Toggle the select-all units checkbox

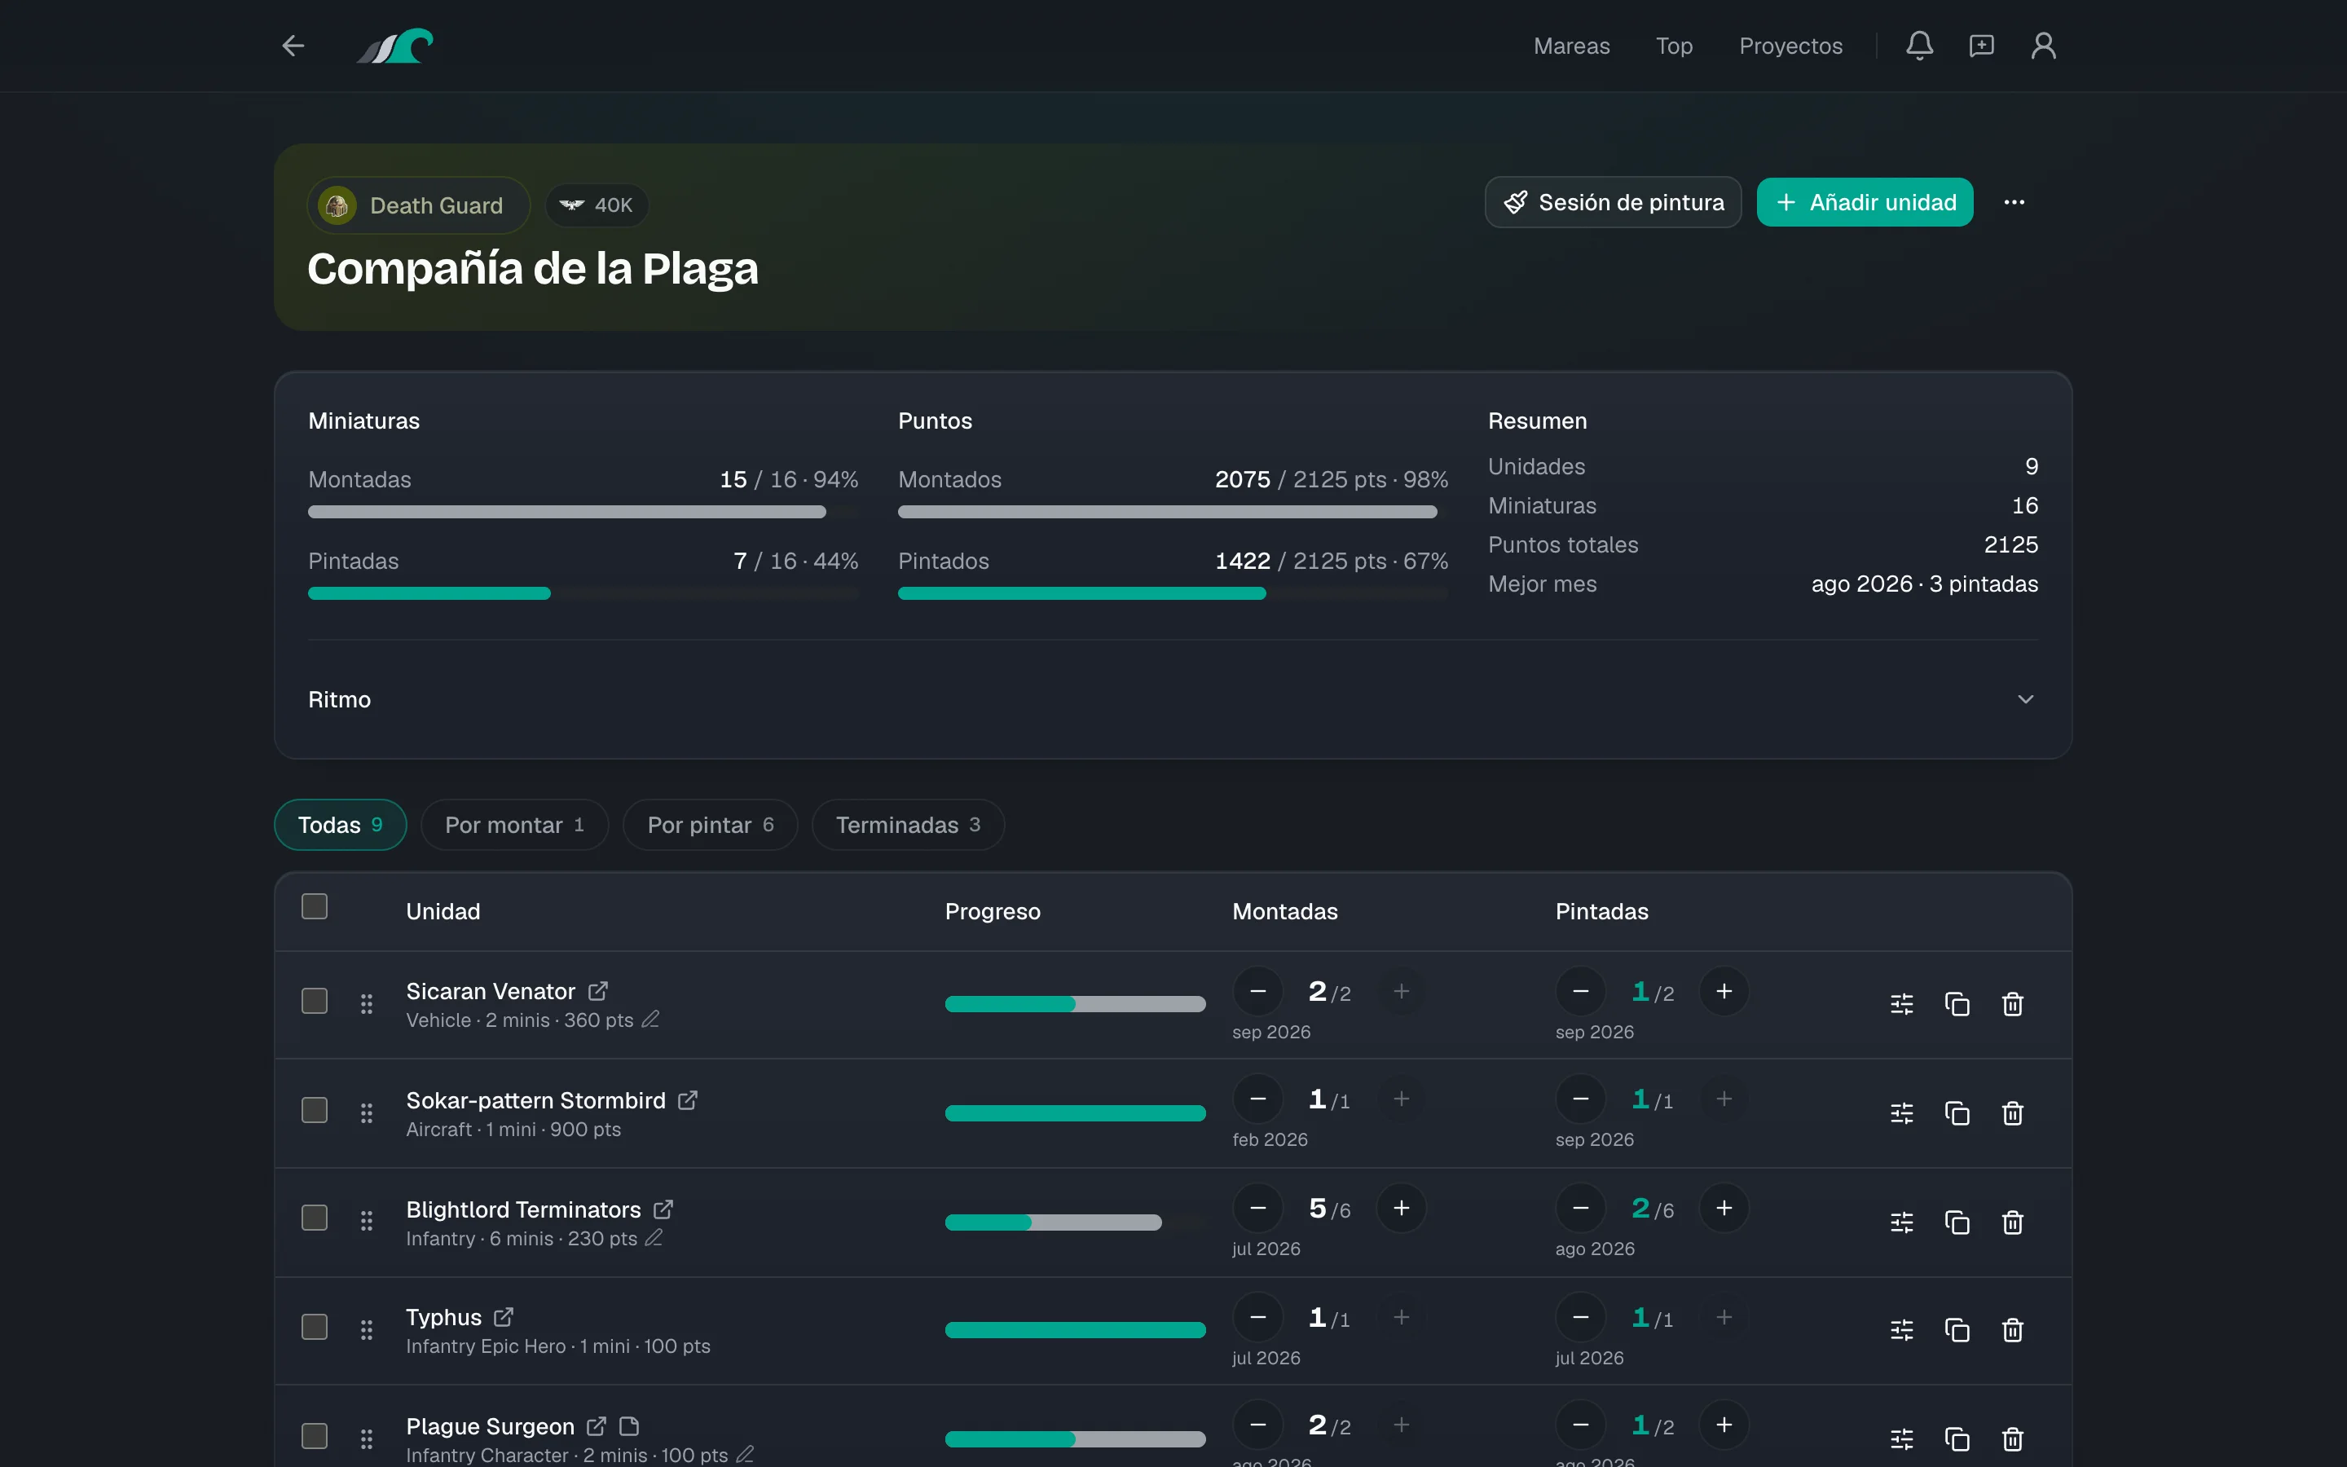315,906
